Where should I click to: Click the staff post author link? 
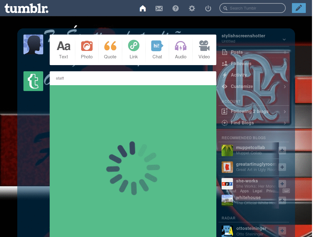coord(60,78)
